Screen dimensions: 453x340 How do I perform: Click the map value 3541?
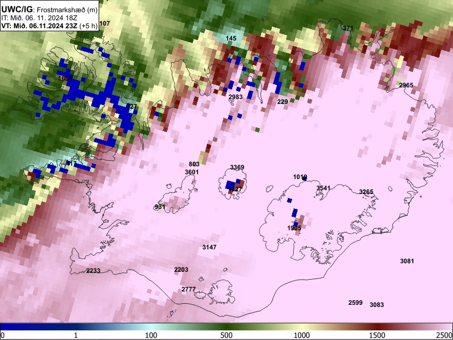(323, 188)
